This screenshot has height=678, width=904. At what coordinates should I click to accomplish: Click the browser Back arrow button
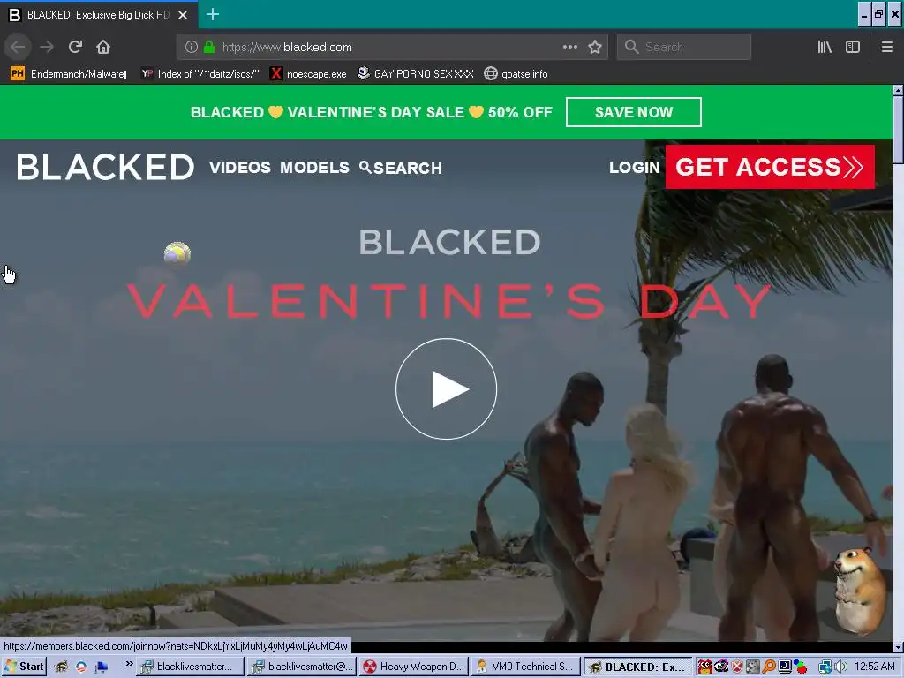click(18, 47)
